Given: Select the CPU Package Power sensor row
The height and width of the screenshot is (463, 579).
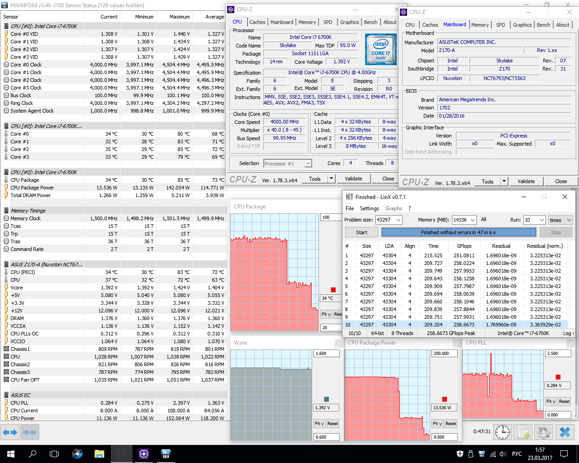Looking at the screenshot, I should [x=113, y=188].
